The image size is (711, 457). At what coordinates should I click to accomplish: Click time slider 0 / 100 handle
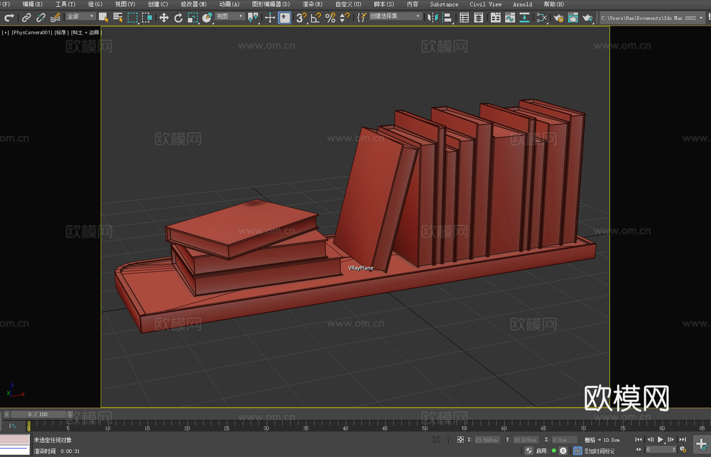point(38,414)
